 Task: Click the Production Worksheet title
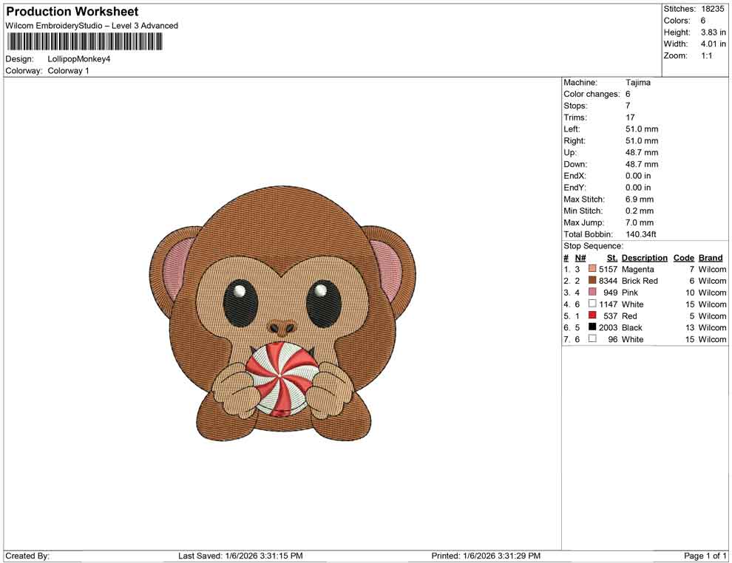(72, 11)
